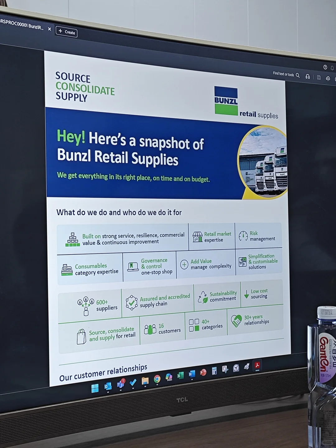
Task: Click the 'Low cost sourcing' arrow icon
Action: coord(246,294)
